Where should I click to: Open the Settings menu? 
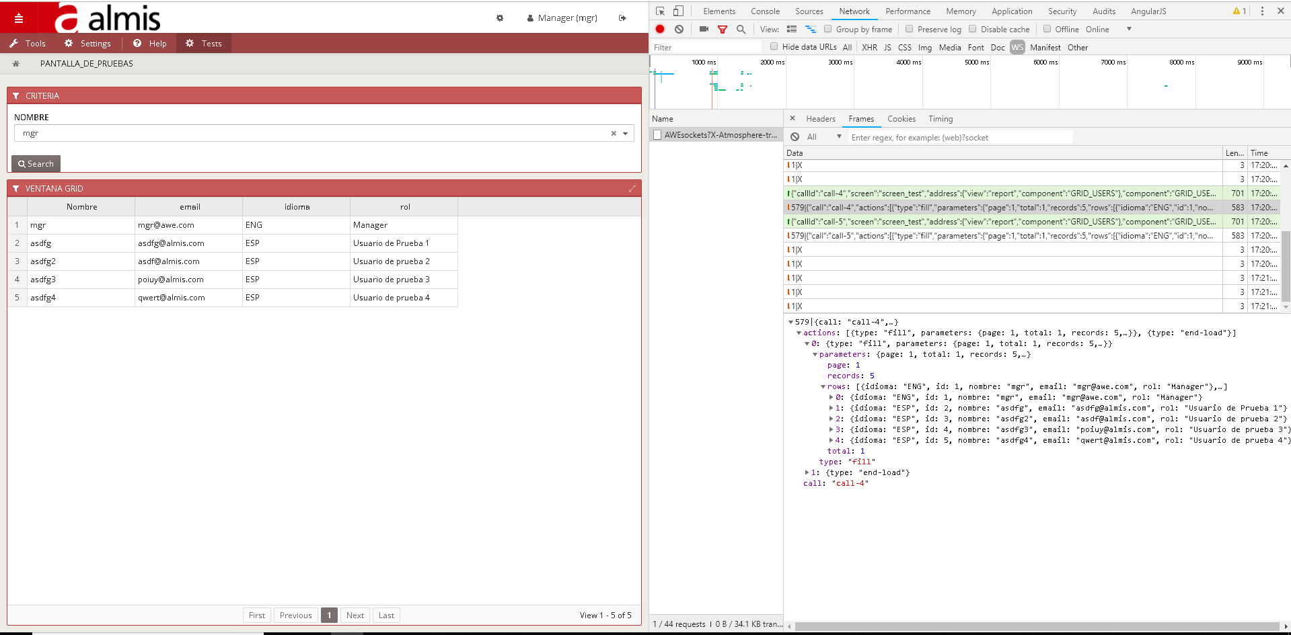pos(88,44)
